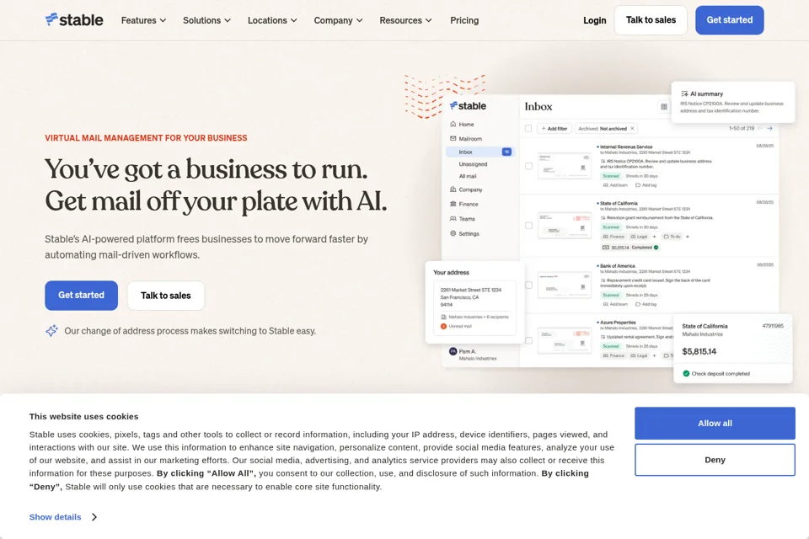Check the Azure Properties mail checkbox
The width and height of the screenshot is (809, 539).
[x=528, y=340]
